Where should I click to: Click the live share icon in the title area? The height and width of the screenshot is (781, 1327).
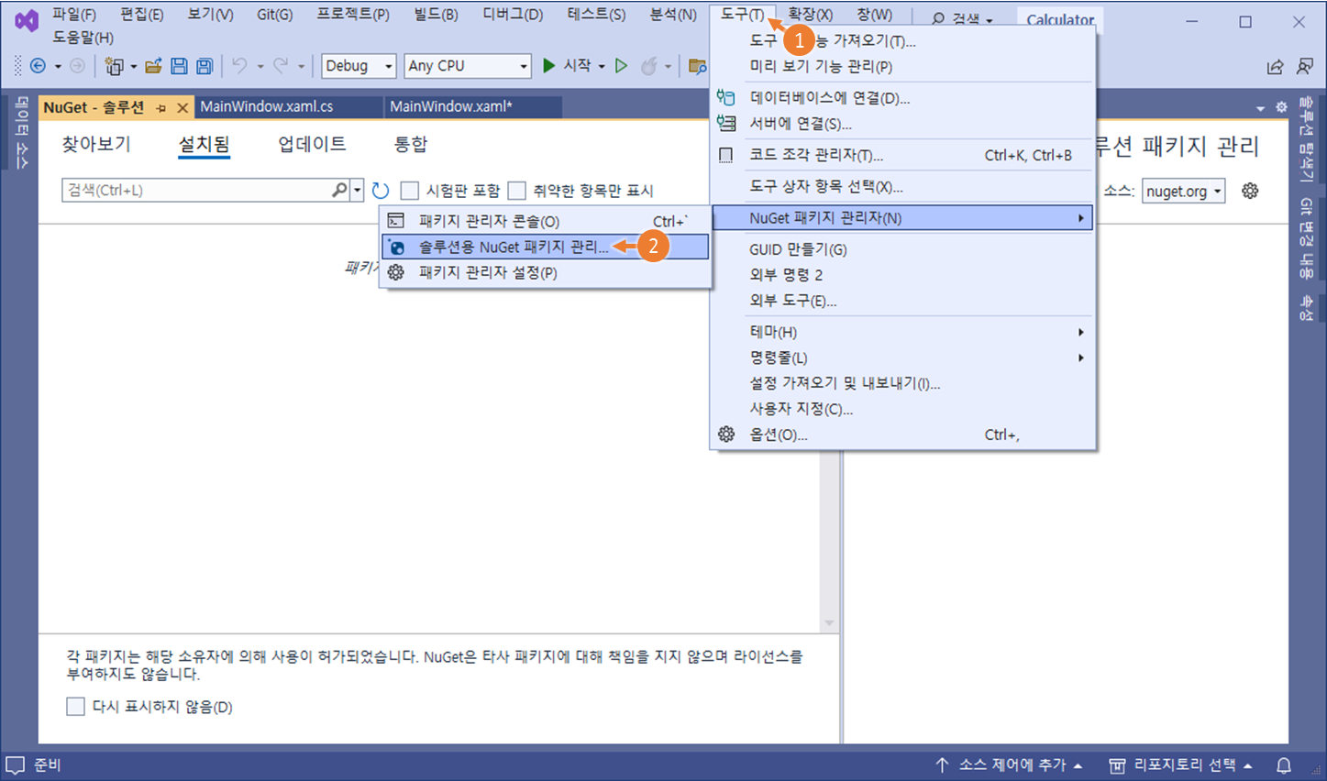click(1275, 67)
